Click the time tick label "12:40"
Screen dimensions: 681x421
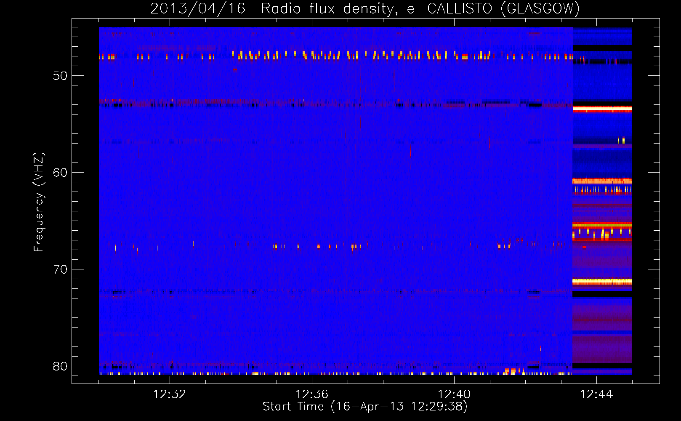pos(454,394)
